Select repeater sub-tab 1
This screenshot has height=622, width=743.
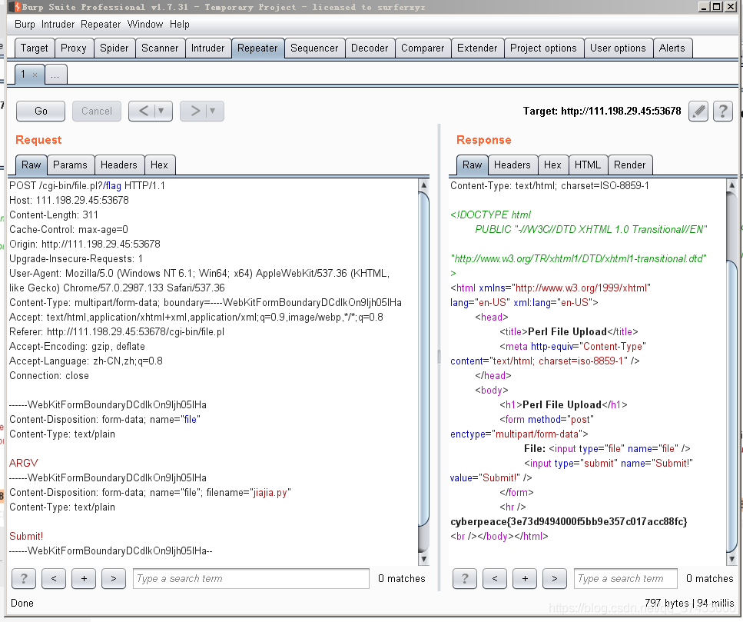click(x=23, y=75)
